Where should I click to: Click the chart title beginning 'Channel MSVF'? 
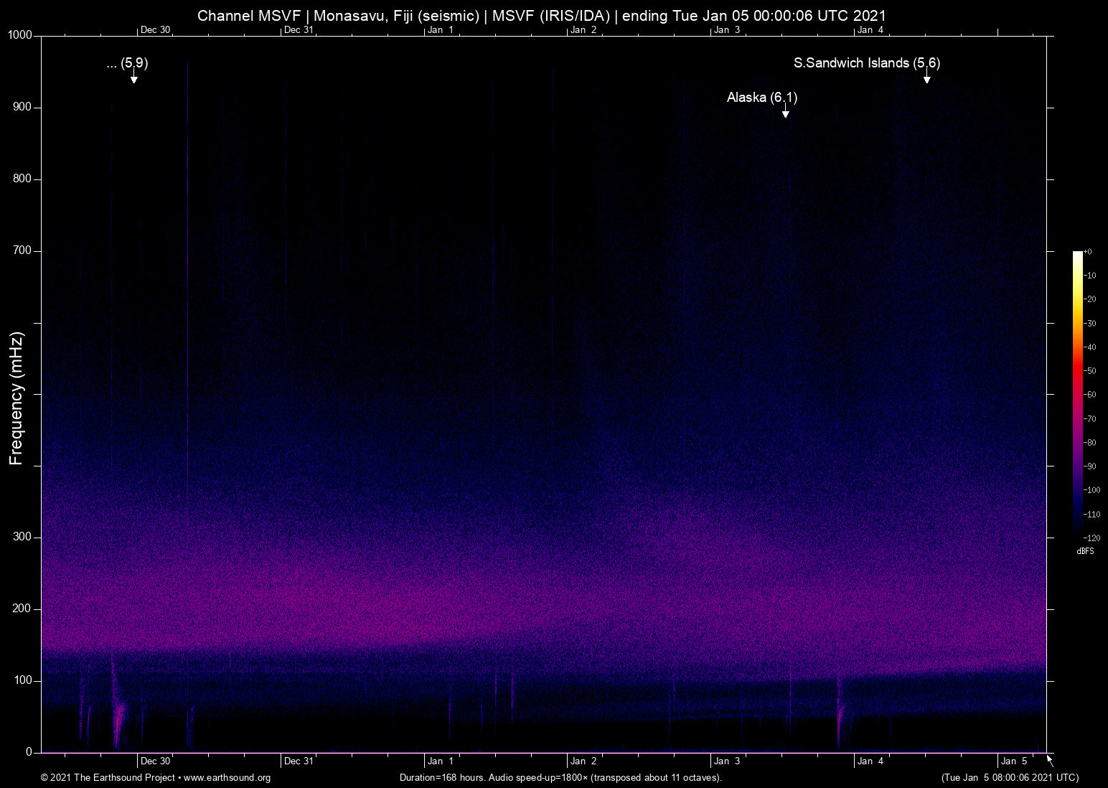click(x=542, y=16)
